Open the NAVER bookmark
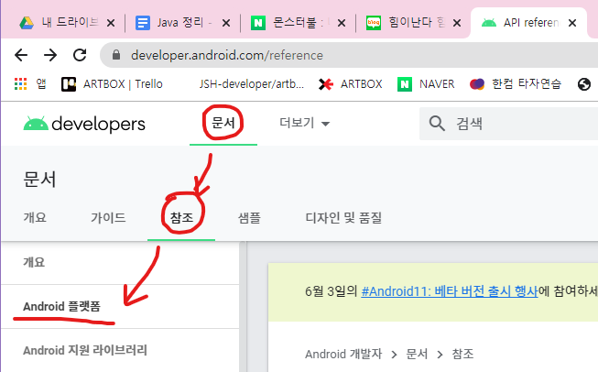This screenshot has width=598, height=372. pos(426,84)
